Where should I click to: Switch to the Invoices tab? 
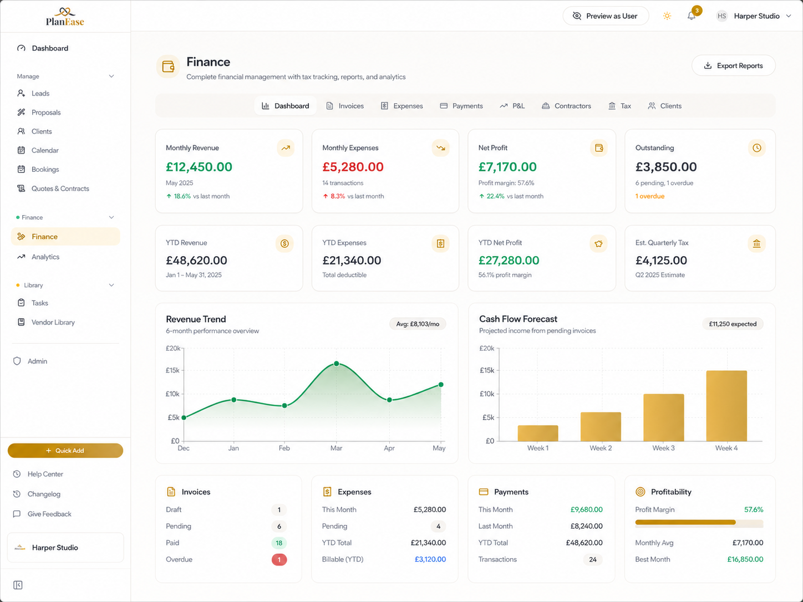tap(345, 106)
